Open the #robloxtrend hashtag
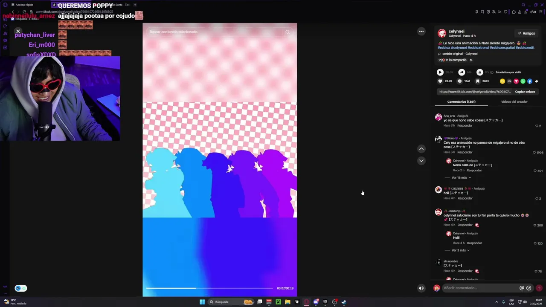Viewport: 546px width, 307px height. coord(478,48)
